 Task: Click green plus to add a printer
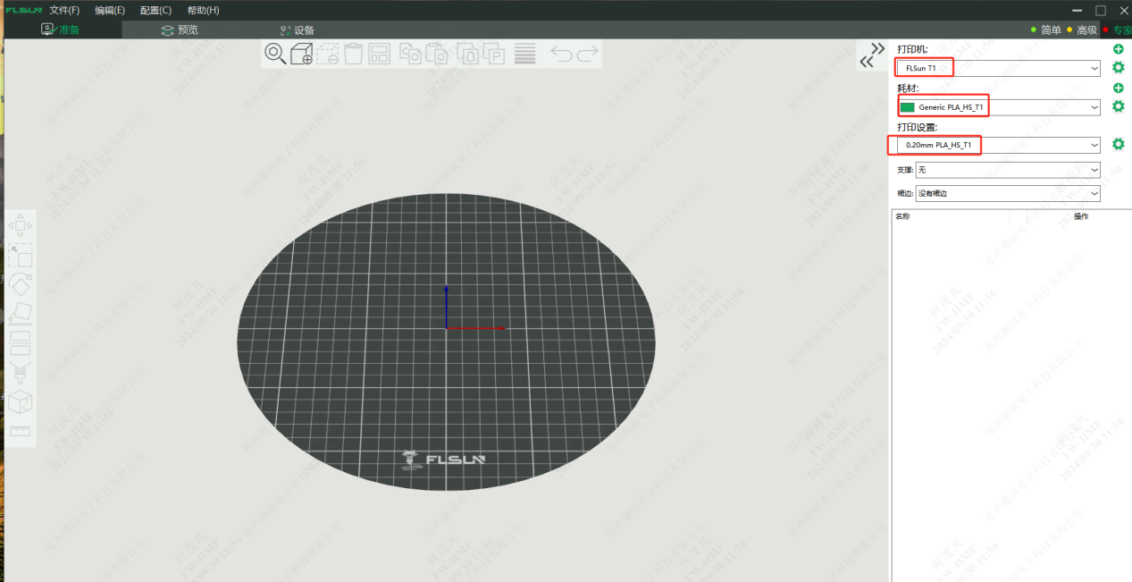[1118, 49]
